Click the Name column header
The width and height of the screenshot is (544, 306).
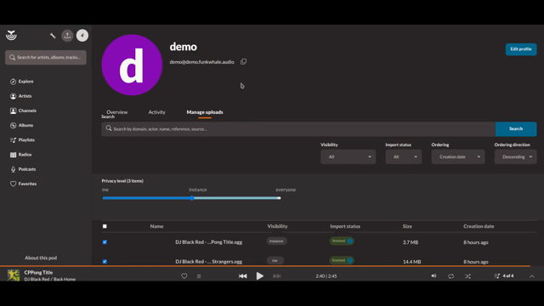tap(156, 226)
